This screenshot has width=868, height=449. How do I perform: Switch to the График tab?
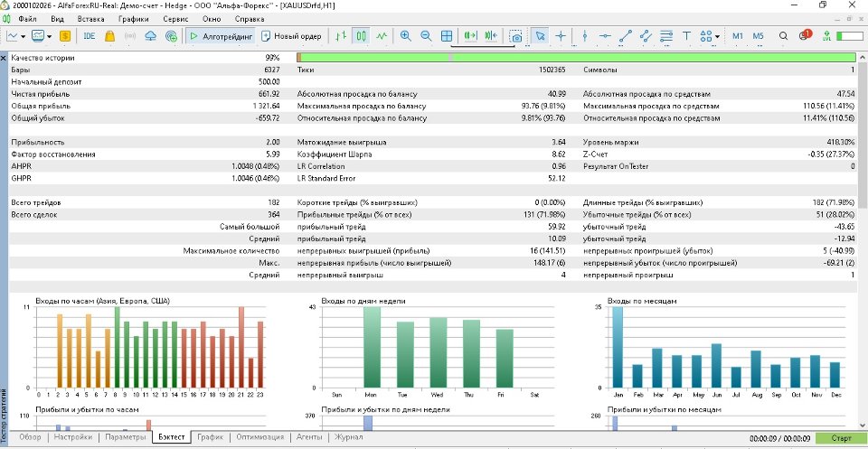point(210,437)
